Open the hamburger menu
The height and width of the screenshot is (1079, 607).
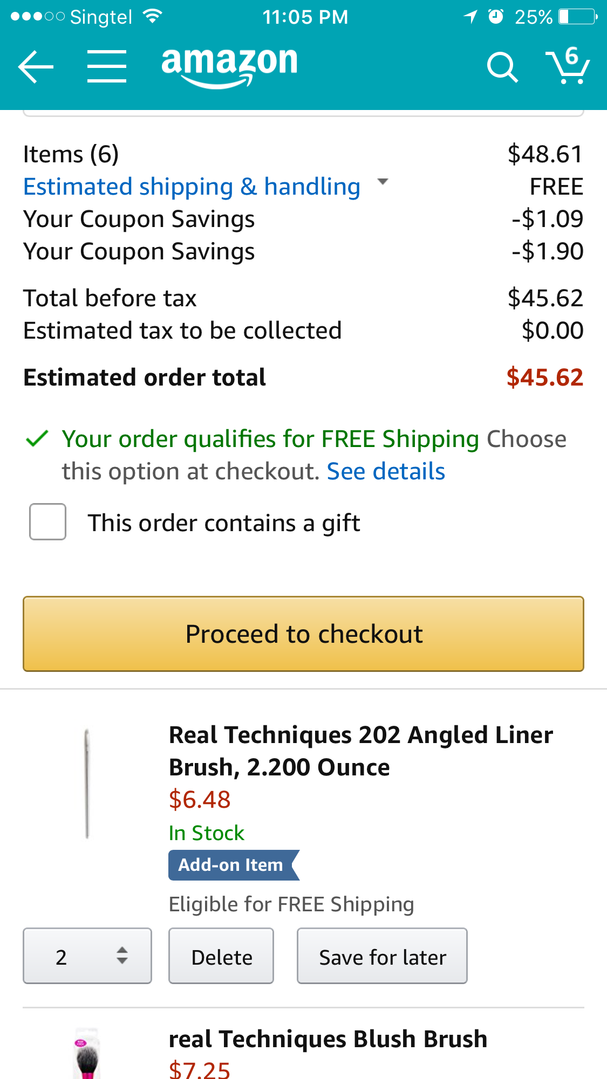point(107,67)
